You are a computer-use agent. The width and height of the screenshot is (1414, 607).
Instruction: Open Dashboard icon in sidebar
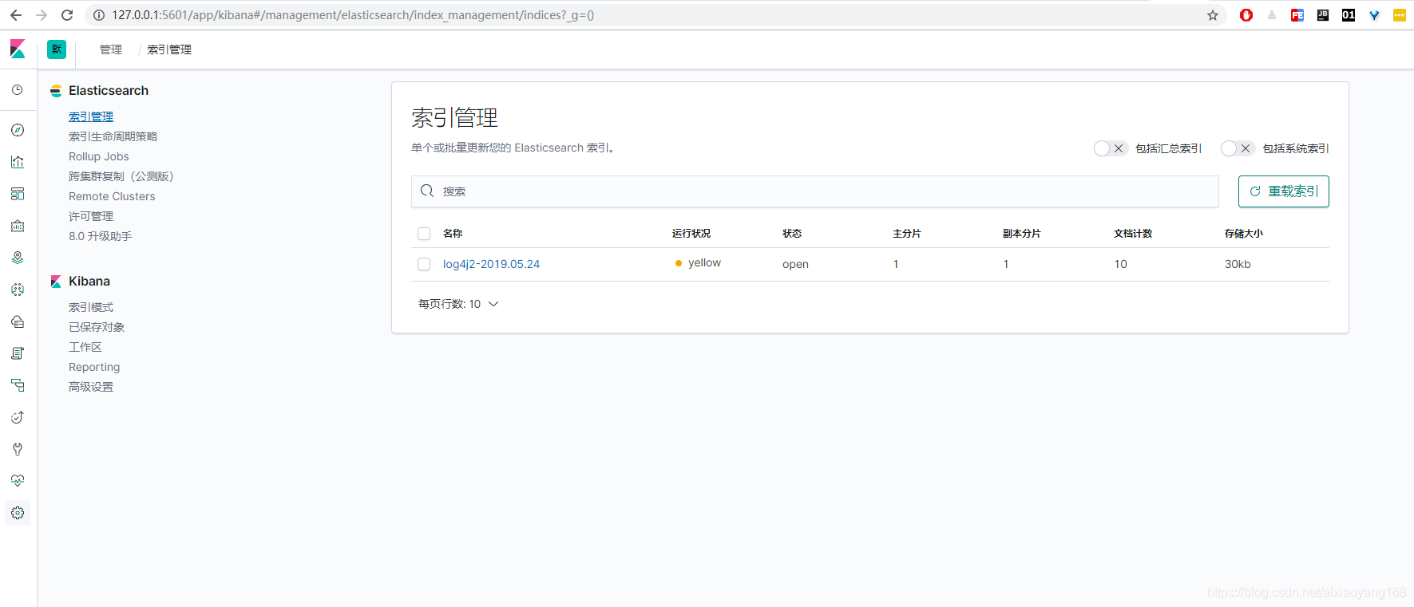pyautogui.click(x=18, y=194)
